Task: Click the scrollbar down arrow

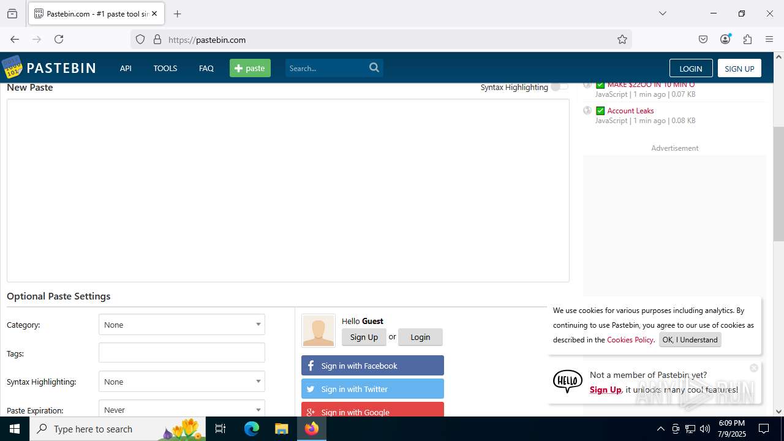Action: point(778,412)
